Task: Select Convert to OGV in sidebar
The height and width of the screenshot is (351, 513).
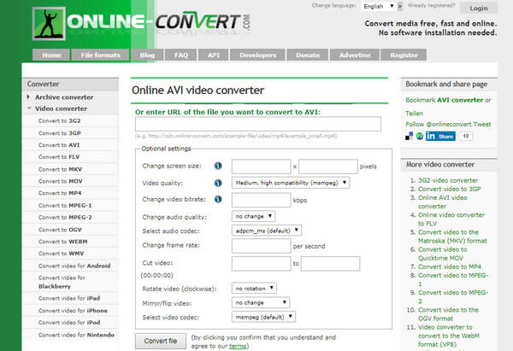Action: click(60, 230)
